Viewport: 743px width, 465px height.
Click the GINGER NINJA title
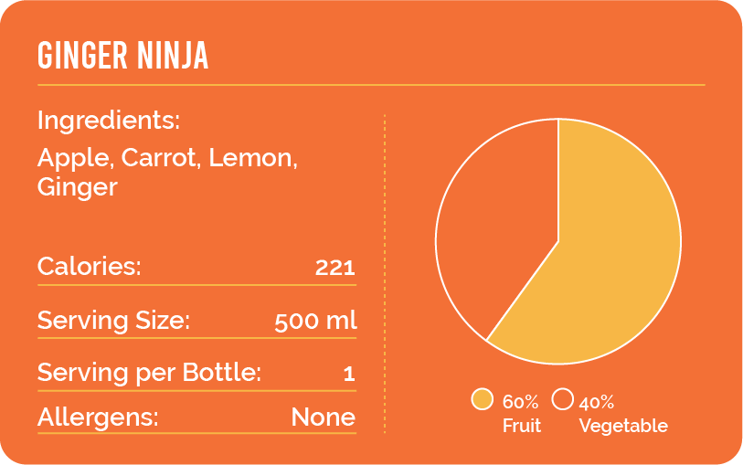(123, 57)
